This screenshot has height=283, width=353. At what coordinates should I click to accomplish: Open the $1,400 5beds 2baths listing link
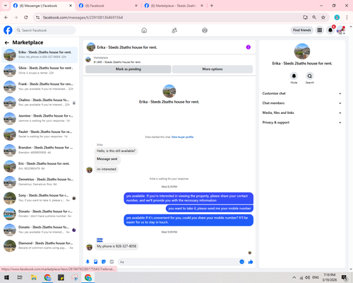coord(117,62)
